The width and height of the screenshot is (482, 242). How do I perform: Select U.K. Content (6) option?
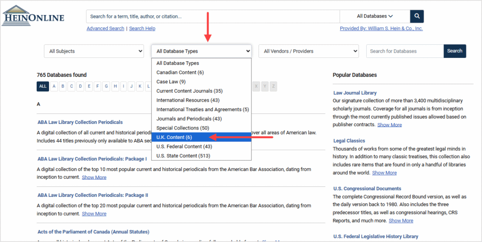coord(201,137)
